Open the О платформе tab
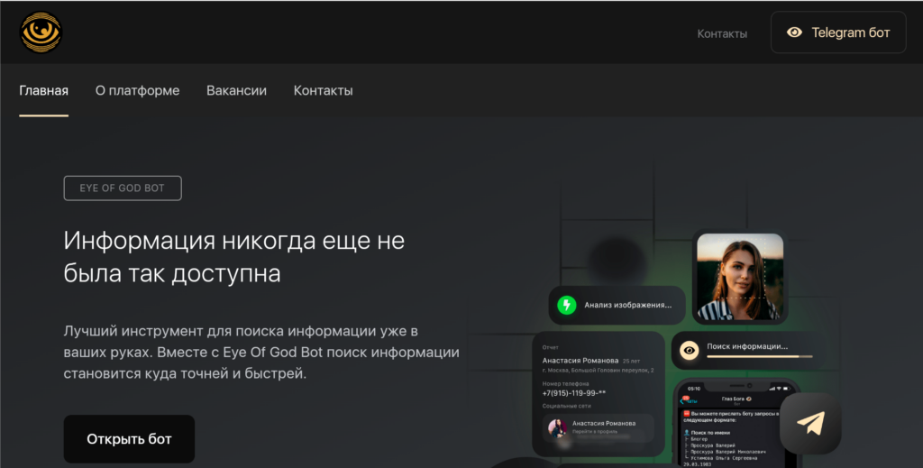 137,91
